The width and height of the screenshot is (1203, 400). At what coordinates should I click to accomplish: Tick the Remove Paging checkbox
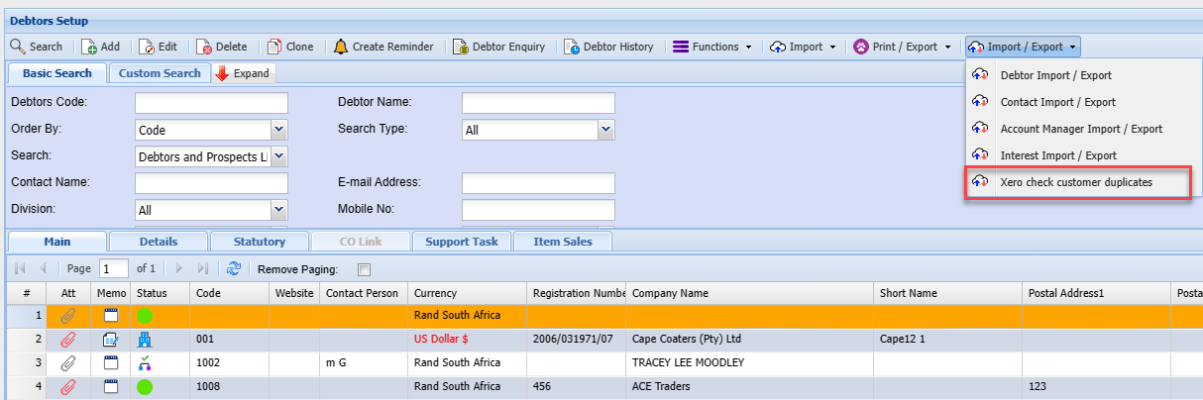tap(364, 269)
